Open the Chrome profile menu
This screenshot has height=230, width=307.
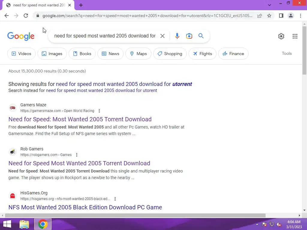point(291,16)
